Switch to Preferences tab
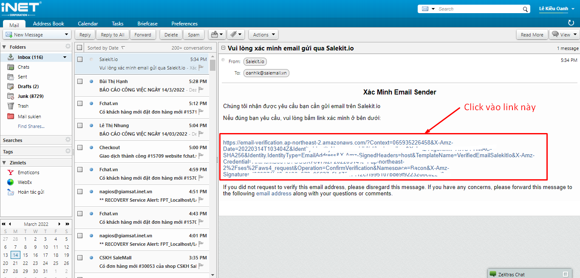Image resolution: width=580 pixels, height=278 pixels. tap(184, 24)
